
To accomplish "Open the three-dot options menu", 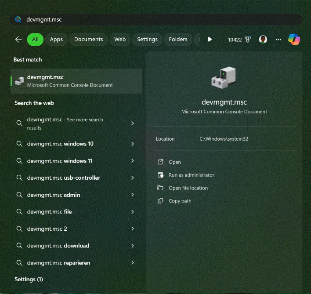I will [x=278, y=40].
